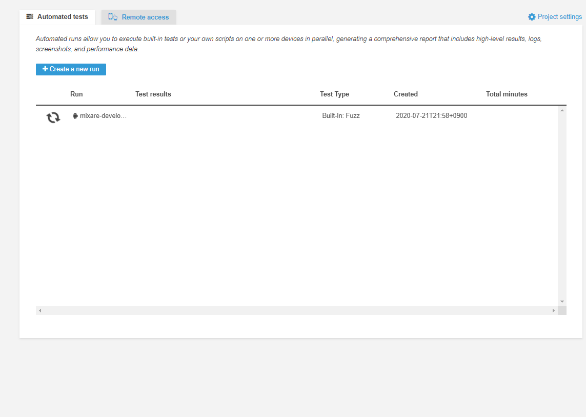Click the Test Type column header

(x=334, y=94)
